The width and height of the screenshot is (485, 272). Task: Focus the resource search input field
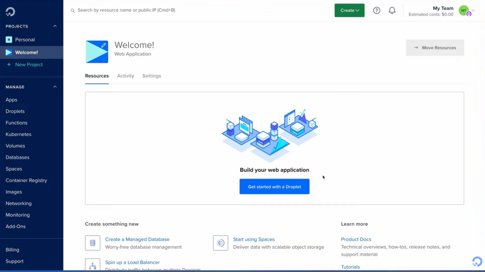pyautogui.click(x=198, y=10)
